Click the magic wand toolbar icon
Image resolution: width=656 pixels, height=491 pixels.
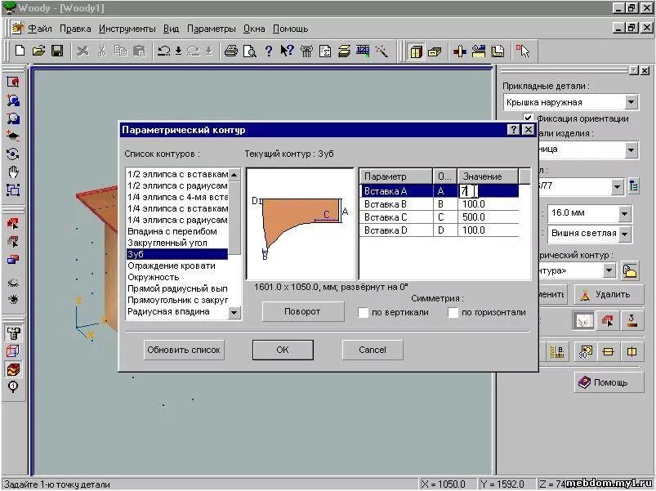[x=382, y=51]
